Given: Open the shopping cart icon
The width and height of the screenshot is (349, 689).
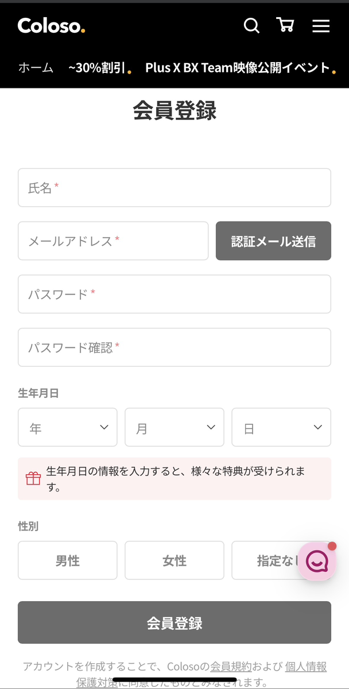Looking at the screenshot, I should click(285, 26).
